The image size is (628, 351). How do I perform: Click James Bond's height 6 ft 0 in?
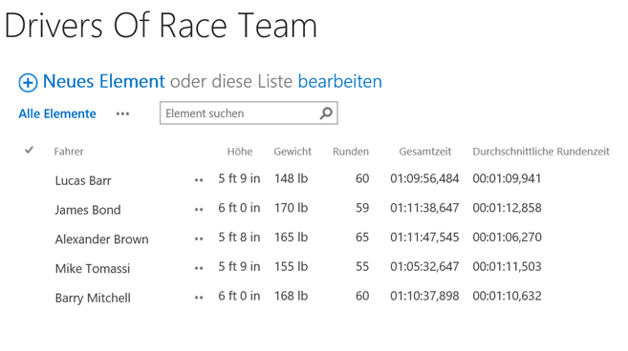pos(239,208)
